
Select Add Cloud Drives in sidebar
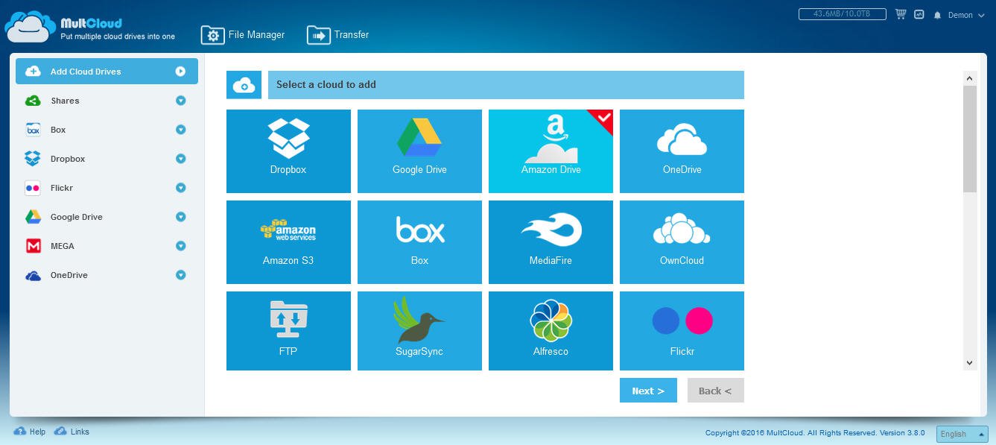click(x=107, y=72)
